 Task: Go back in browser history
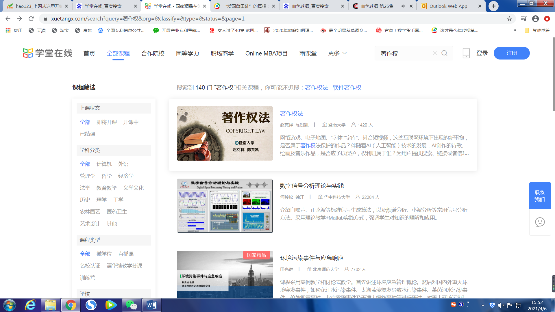pyautogui.click(x=8, y=19)
